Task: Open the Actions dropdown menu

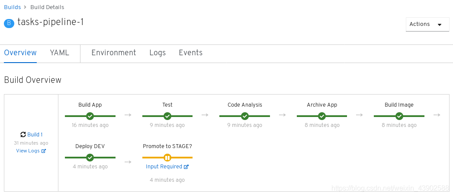Action: tap(427, 24)
